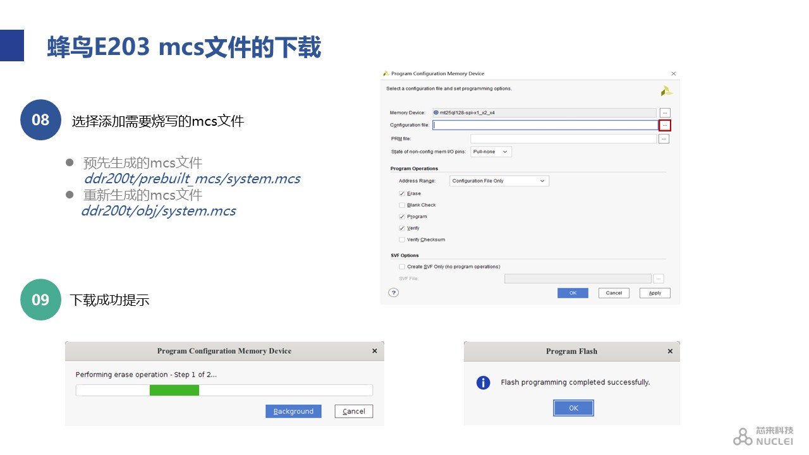Focus the Configuration file input field
The width and height of the screenshot is (809, 455).
545,125
